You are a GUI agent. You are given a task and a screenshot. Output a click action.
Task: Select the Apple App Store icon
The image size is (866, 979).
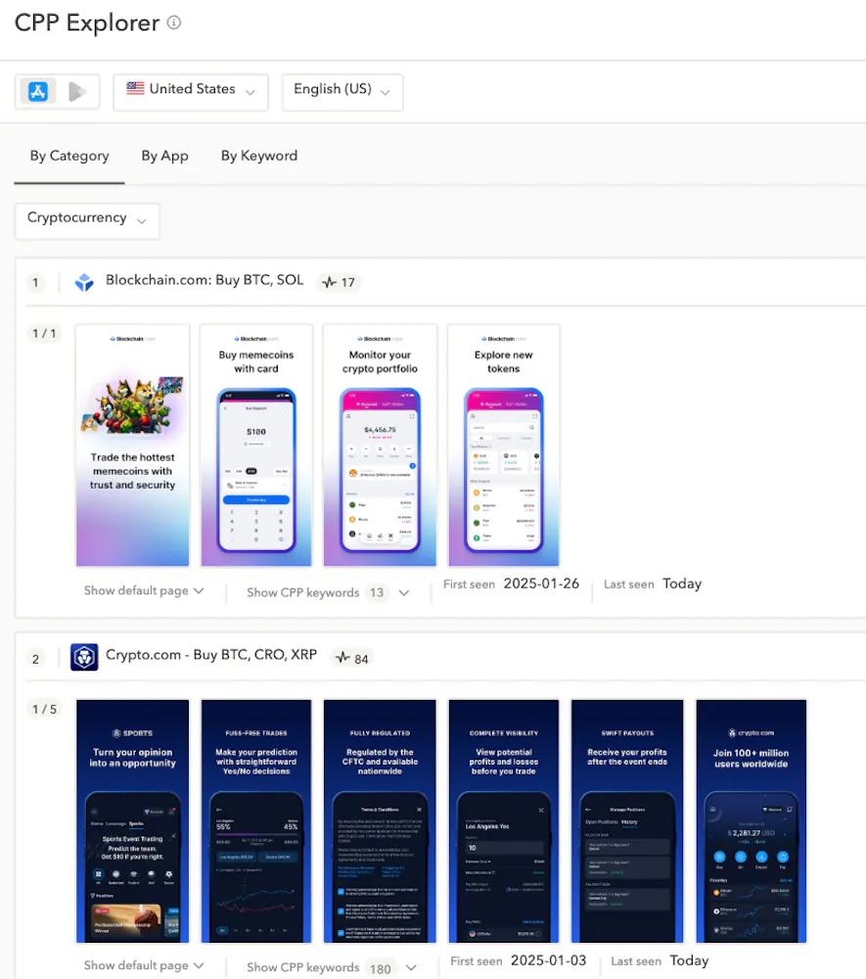pos(37,91)
